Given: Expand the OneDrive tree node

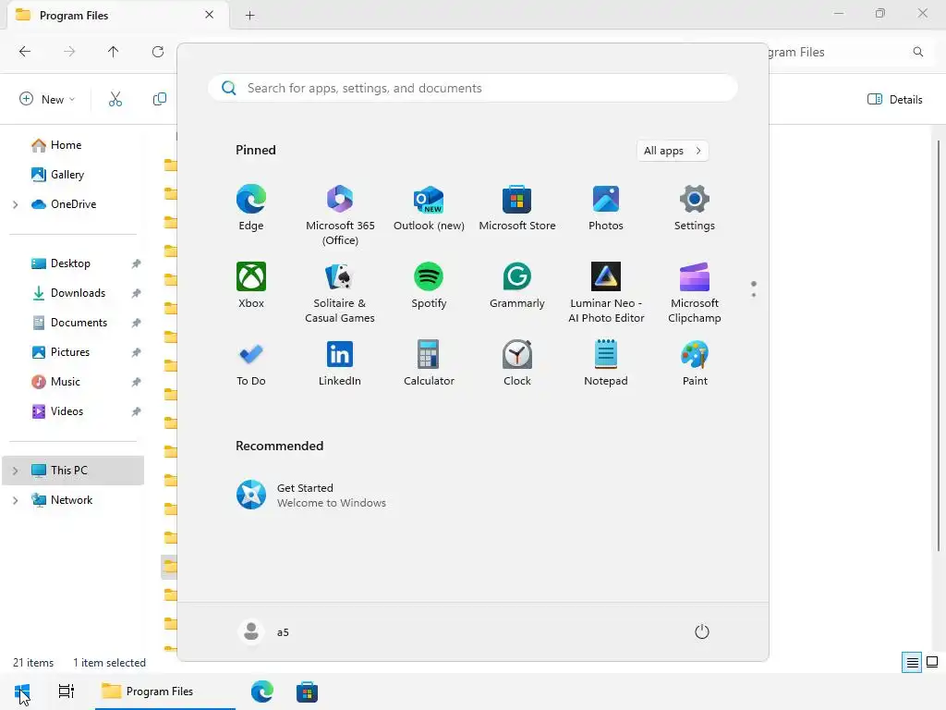Looking at the screenshot, I should (15, 204).
